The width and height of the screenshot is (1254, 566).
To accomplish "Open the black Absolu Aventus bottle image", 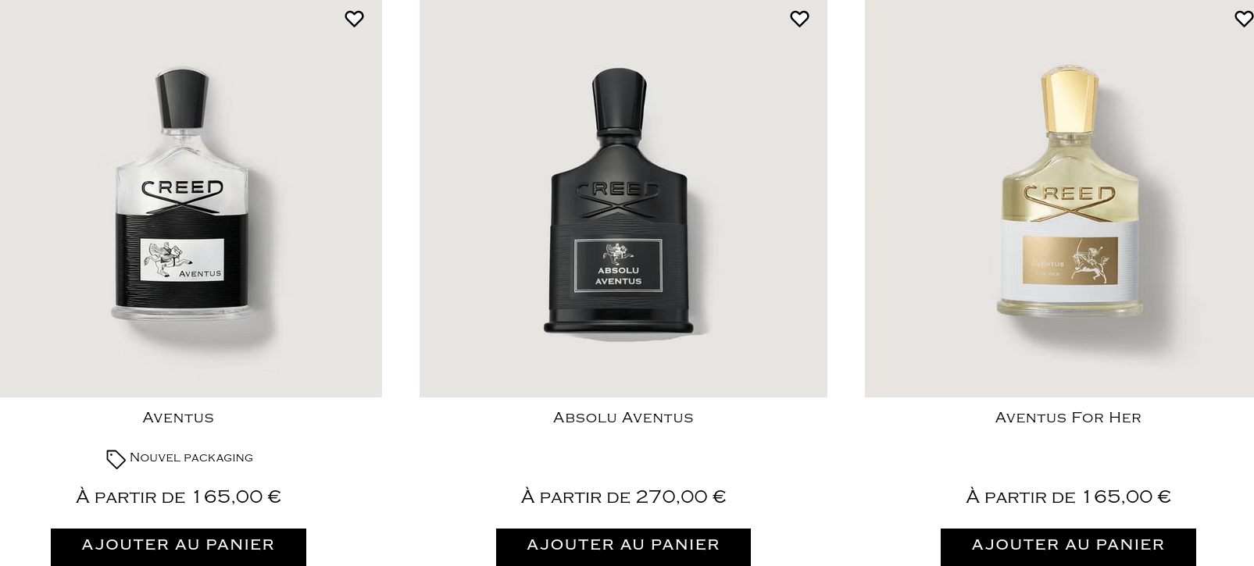I will click(x=623, y=198).
